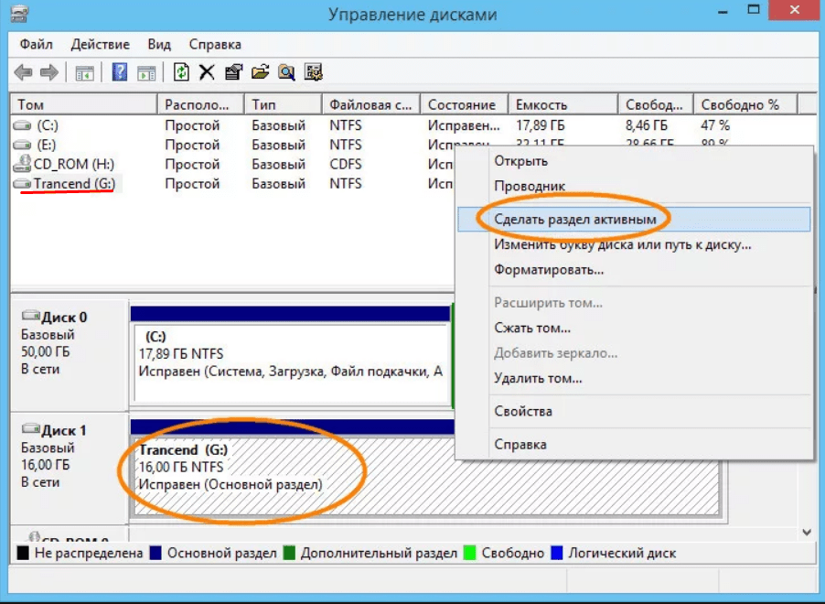Click 'Удалить том...' in context menu
Screen dimensions: 825x604
[x=538, y=378]
